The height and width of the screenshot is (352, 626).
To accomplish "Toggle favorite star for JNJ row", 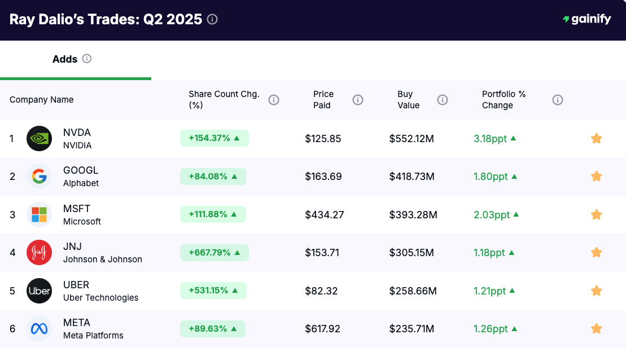I will click(x=597, y=253).
